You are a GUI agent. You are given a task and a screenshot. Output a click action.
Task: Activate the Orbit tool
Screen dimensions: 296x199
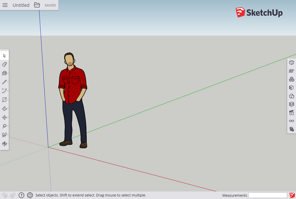(5, 144)
